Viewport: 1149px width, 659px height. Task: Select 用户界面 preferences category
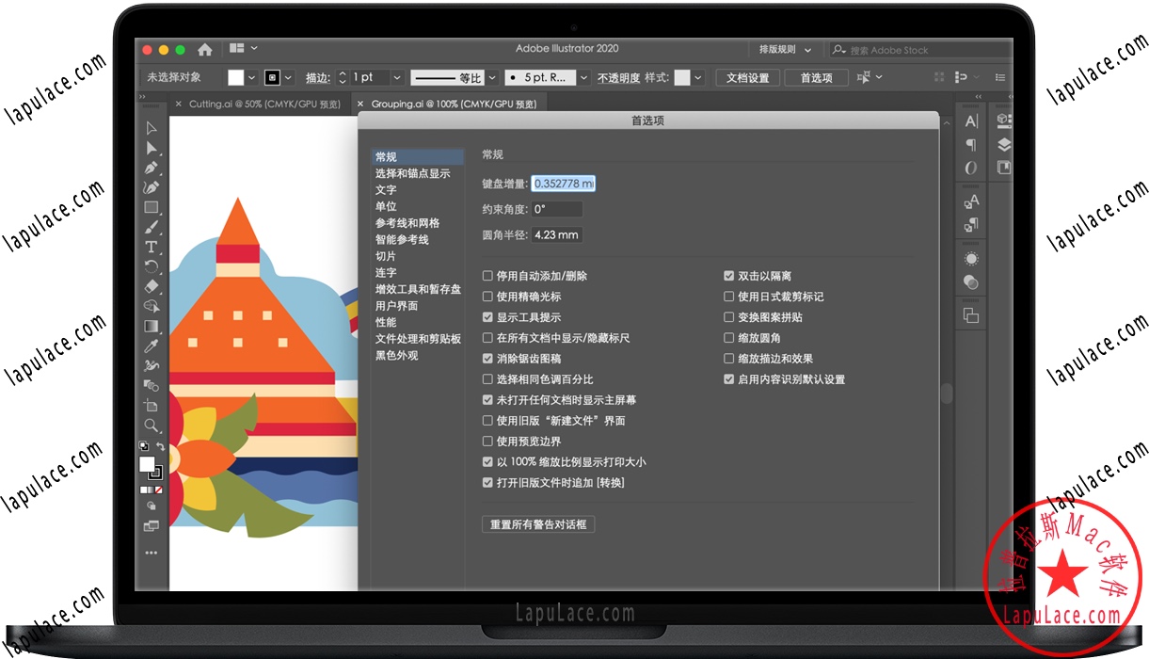(x=396, y=306)
